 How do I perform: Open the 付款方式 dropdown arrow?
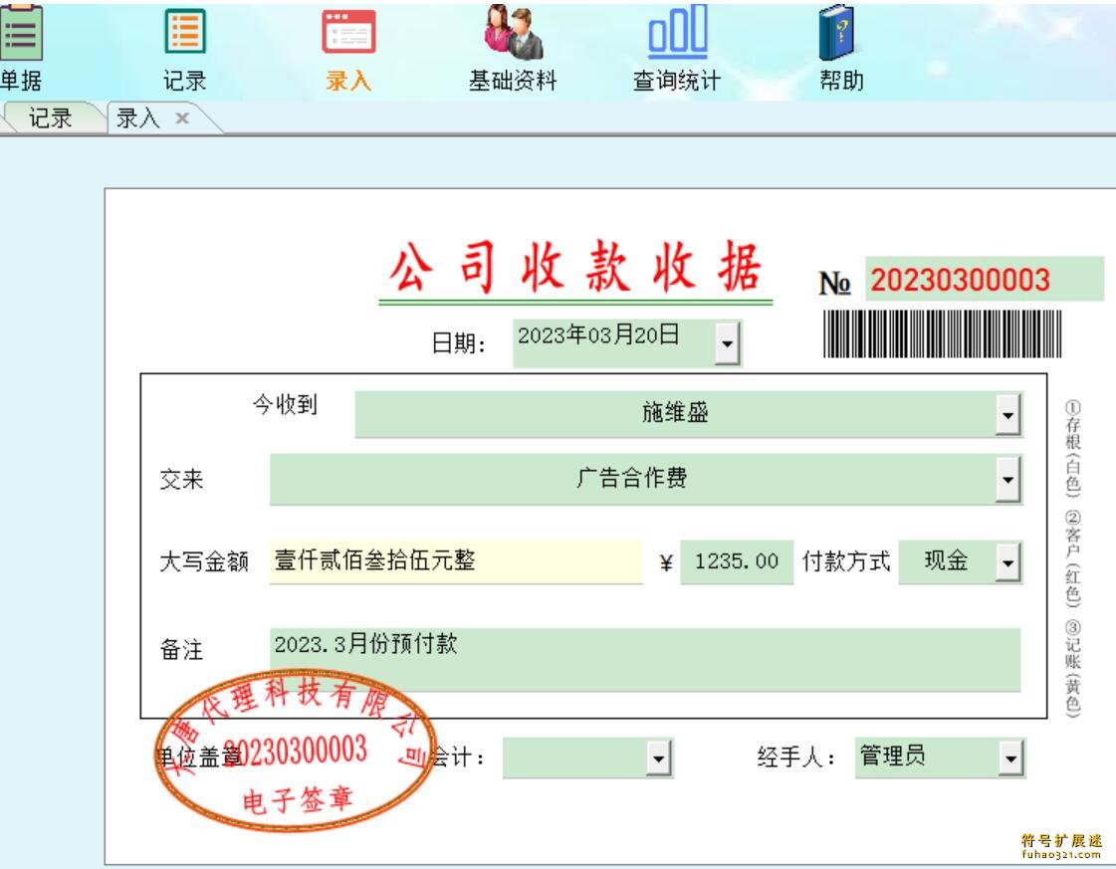point(1007,562)
